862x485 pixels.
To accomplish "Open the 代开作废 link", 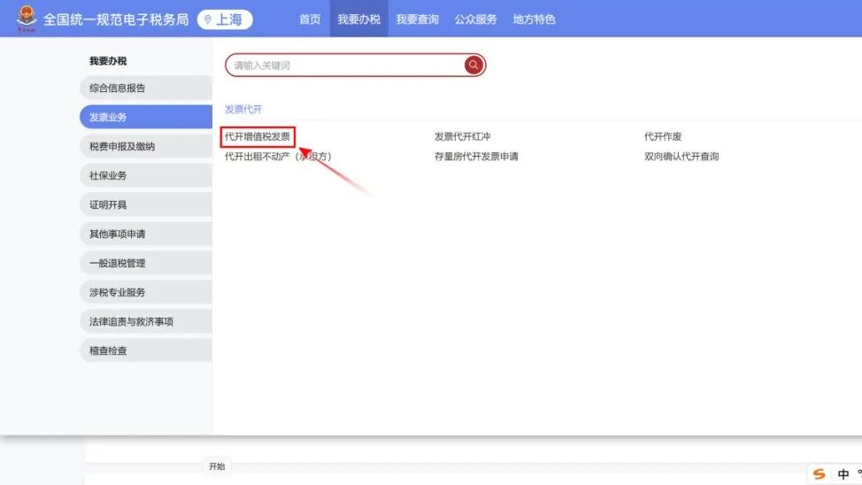I will point(663,136).
